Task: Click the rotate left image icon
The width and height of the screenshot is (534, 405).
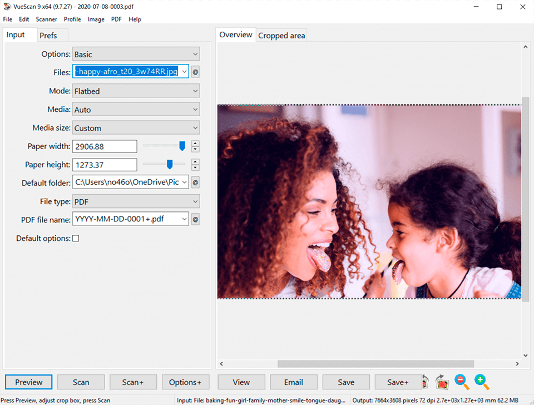Action: tap(426, 382)
